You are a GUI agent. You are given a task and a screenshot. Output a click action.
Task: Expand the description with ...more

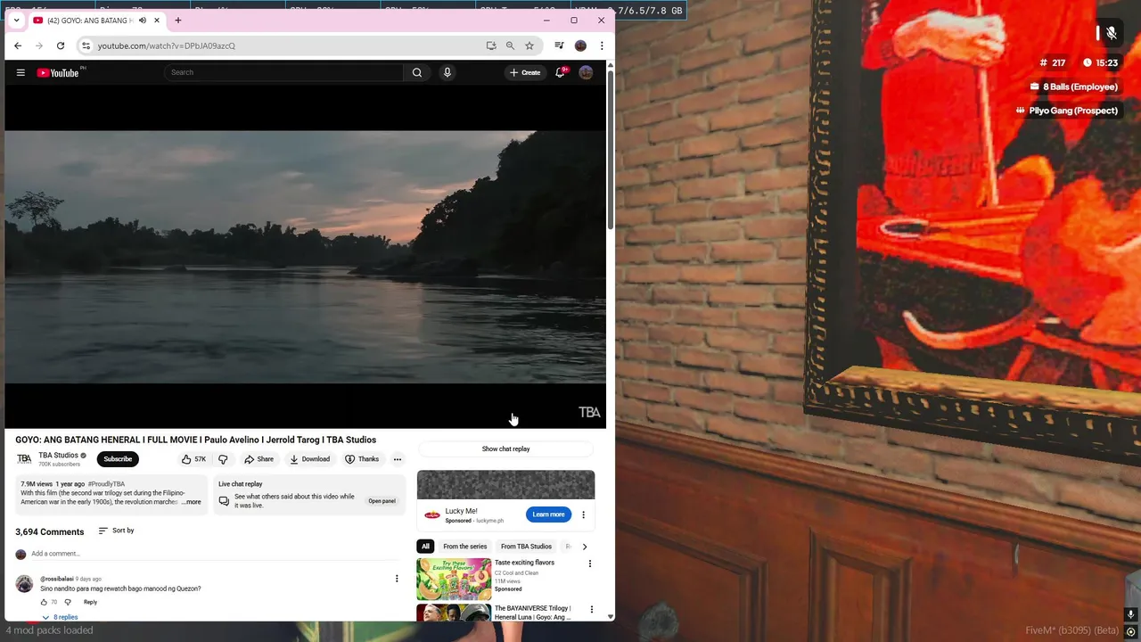pyautogui.click(x=192, y=502)
